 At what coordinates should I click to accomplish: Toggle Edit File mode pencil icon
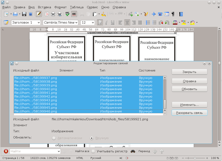[39, 14]
